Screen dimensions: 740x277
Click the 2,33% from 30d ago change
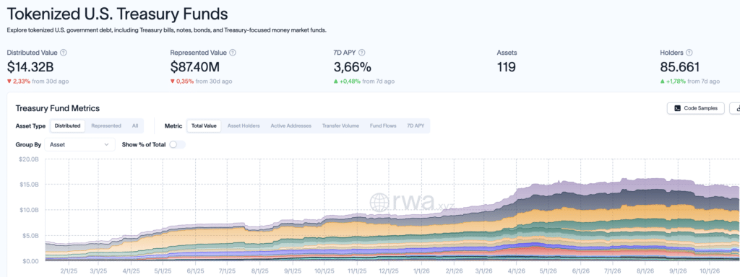tap(38, 82)
